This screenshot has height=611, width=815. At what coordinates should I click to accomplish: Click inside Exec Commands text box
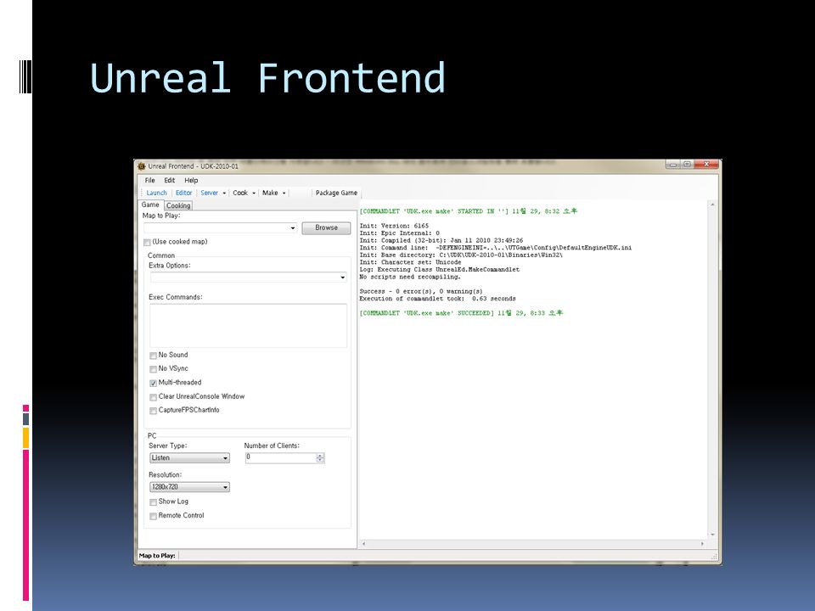point(248,326)
